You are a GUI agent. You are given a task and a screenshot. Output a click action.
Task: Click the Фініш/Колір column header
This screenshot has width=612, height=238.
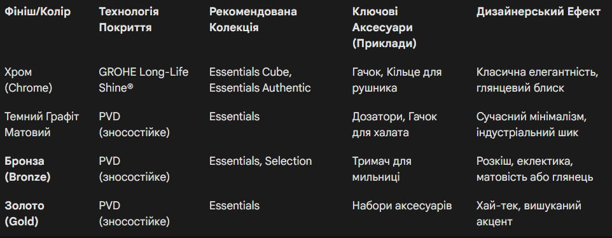38,11
